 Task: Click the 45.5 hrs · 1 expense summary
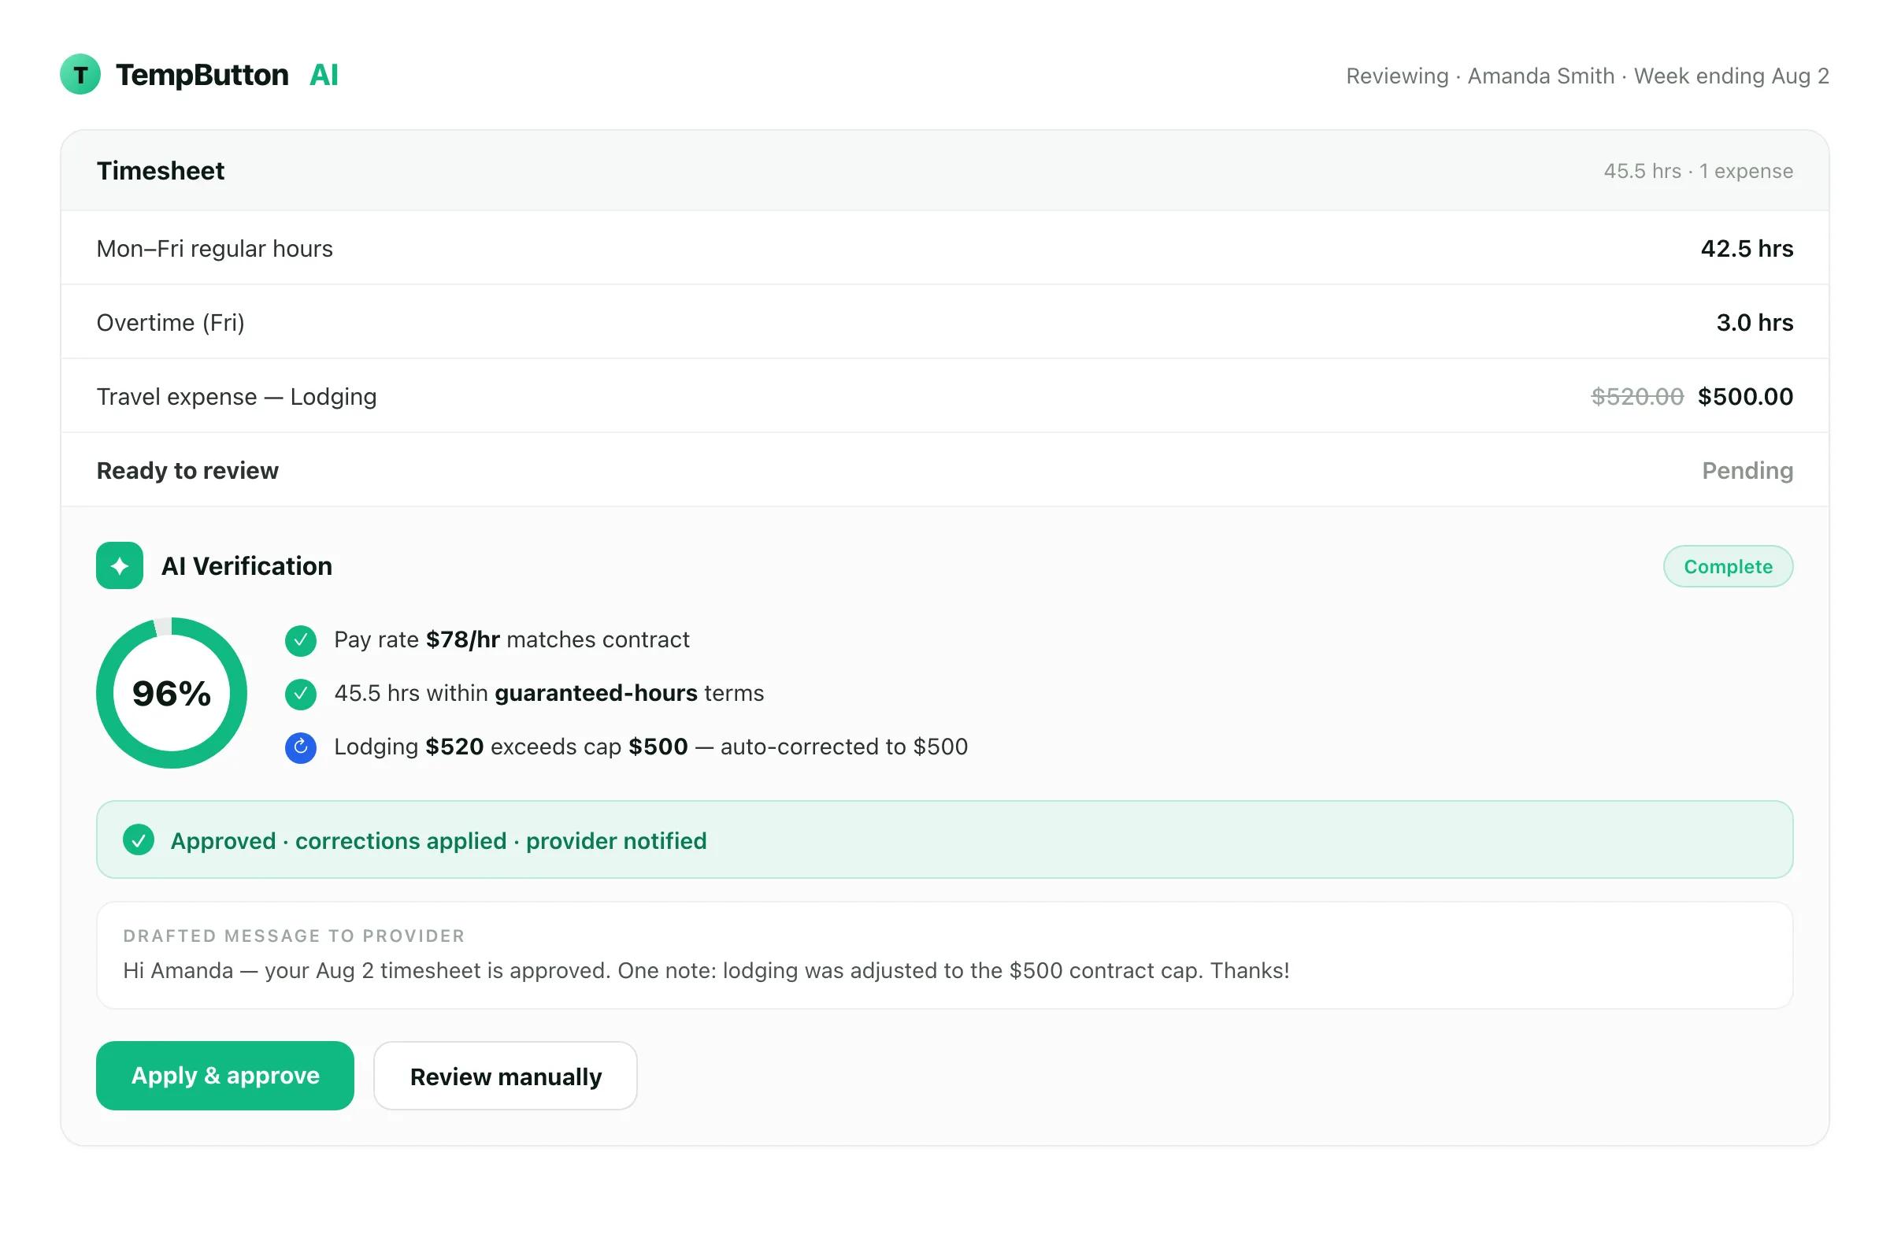tap(1699, 171)
